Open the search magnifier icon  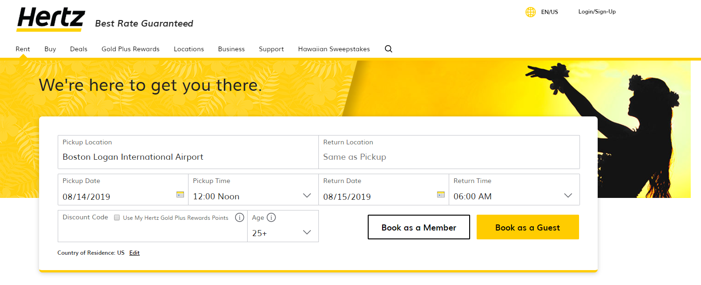pyautogui.click(x=389, y=49)
